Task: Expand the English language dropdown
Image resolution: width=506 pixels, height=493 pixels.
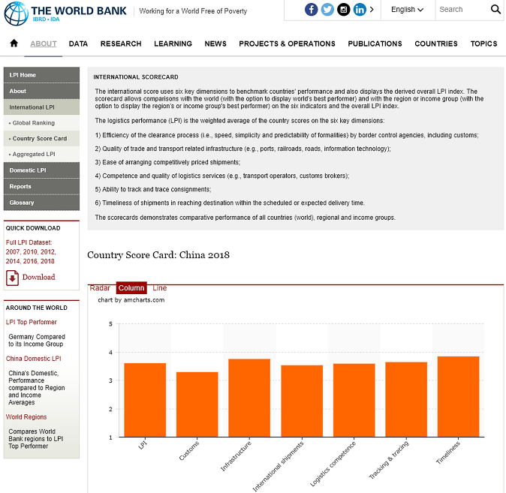Action: [x=407, y=10]
